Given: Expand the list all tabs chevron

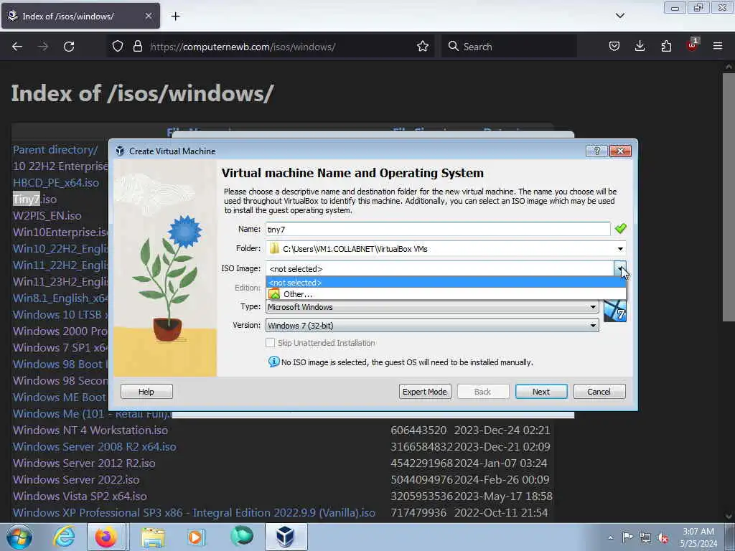Looking at the screenshot, I should (619, 16).
